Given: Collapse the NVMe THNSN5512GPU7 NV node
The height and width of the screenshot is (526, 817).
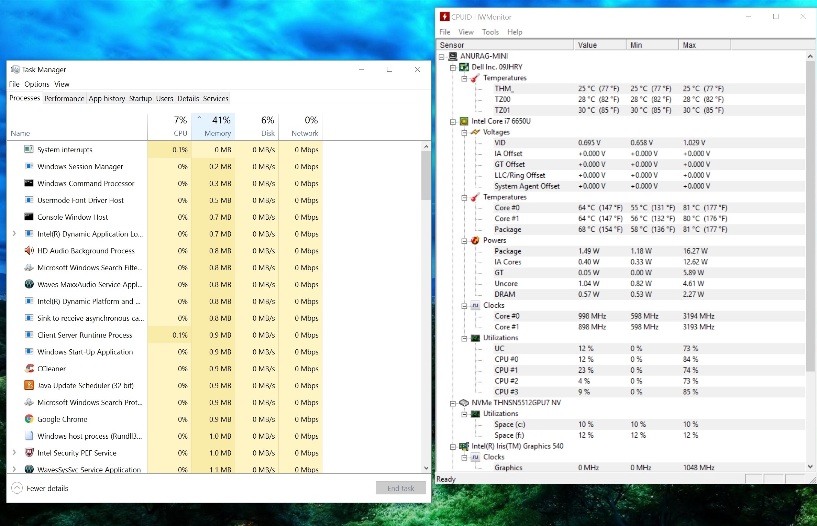Looking at the screenshot, I should click(453, 403).
